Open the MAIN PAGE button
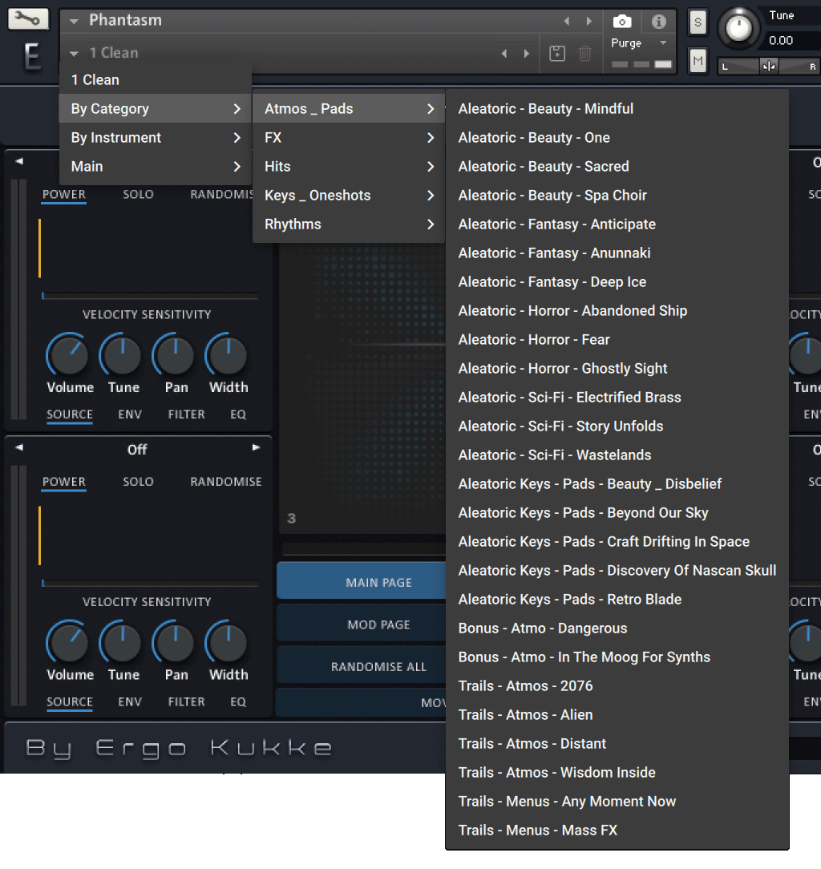The width and height of the screenshot is (821, 869). click(x=362, y=582)
